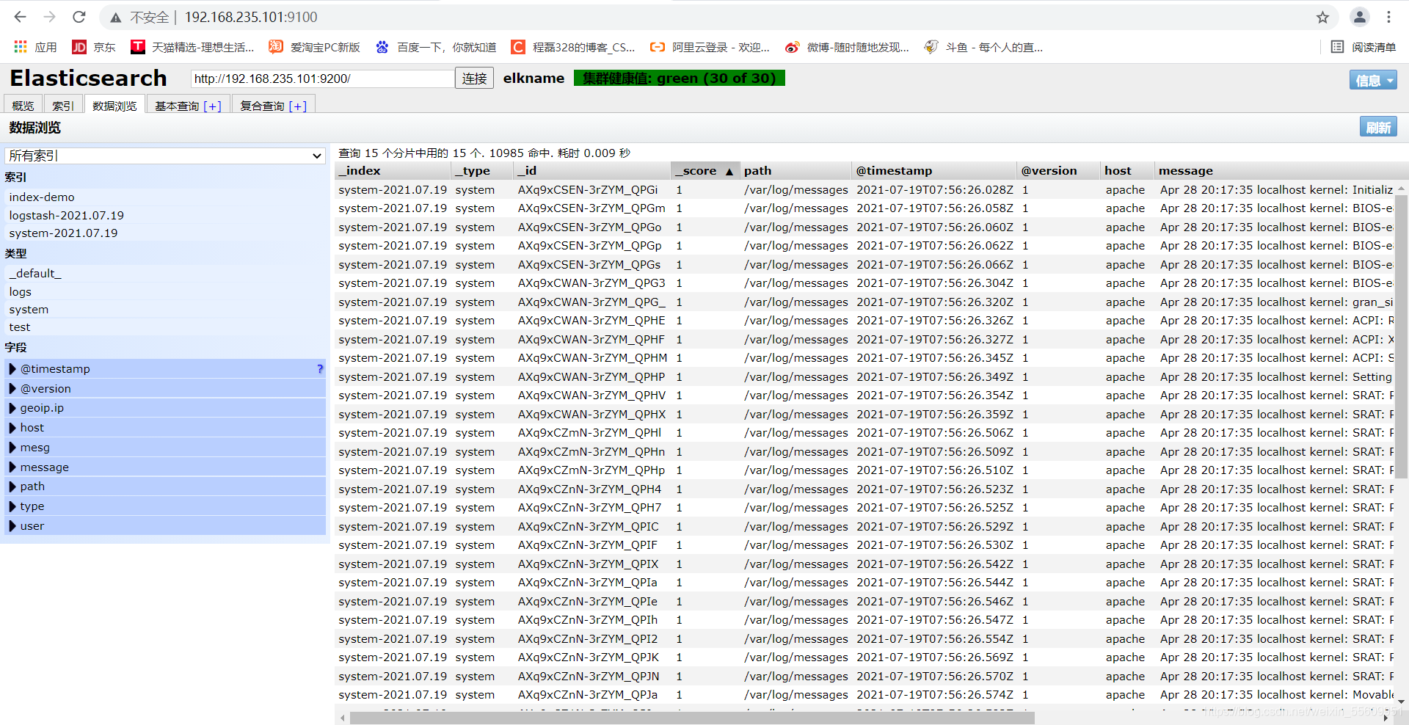
Task: Sort by the _type column header
Action: pos(481,171)
